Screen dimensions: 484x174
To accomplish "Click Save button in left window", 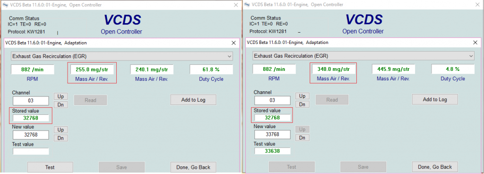I will coord(121,167).
